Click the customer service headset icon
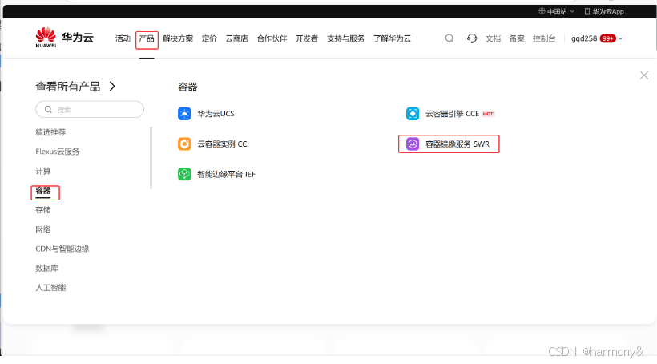Screen dimensions: 657x364 tap(472, 38)
